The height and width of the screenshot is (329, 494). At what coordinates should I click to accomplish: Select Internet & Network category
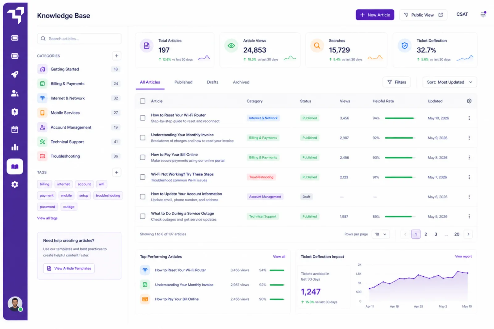tap(79, 98)
